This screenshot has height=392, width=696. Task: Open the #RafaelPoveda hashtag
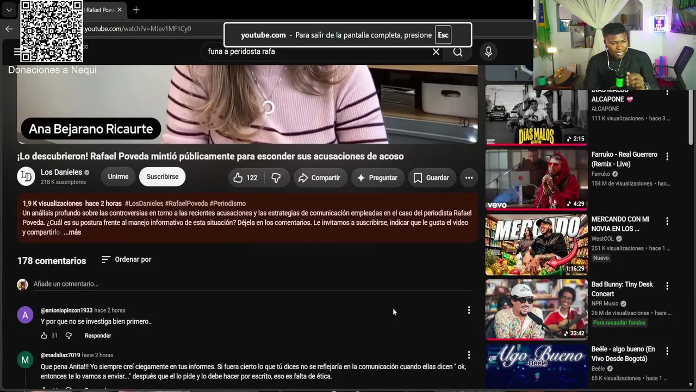tap(187, 203)
